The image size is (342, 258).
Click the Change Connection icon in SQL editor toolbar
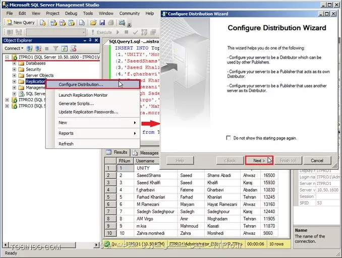point(19,32)
